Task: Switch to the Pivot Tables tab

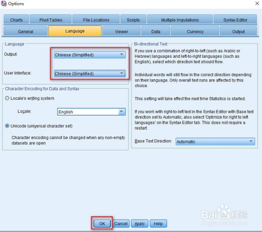Action: [x=51, y=19]
